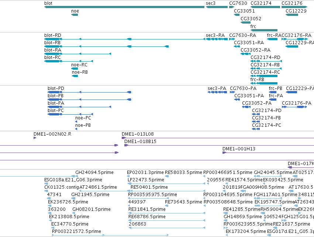The width and height of the screenshot is (314, 237).
Task: Select the blot gene bar
Action: point(124,7)
